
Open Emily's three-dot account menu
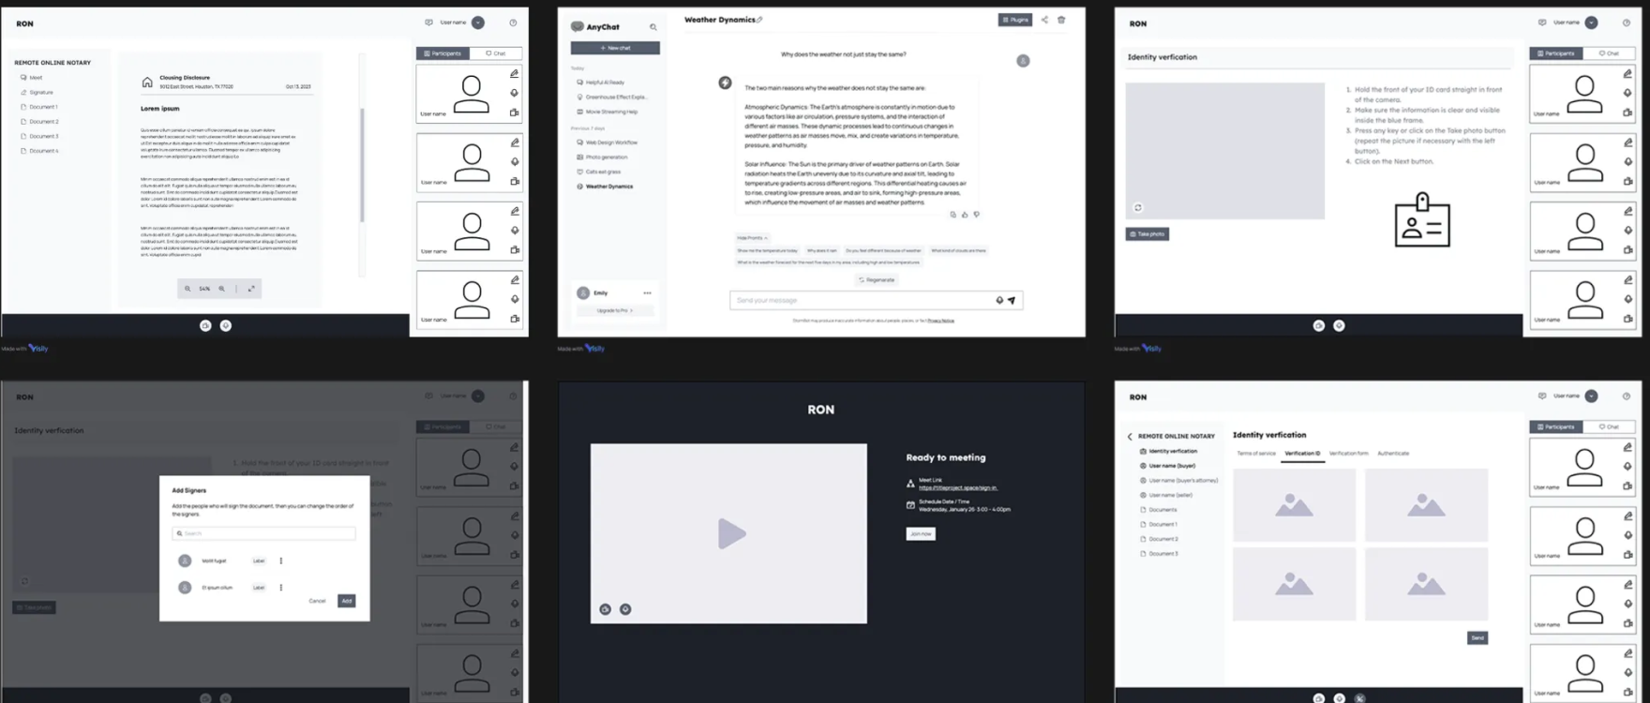[647, 293]
